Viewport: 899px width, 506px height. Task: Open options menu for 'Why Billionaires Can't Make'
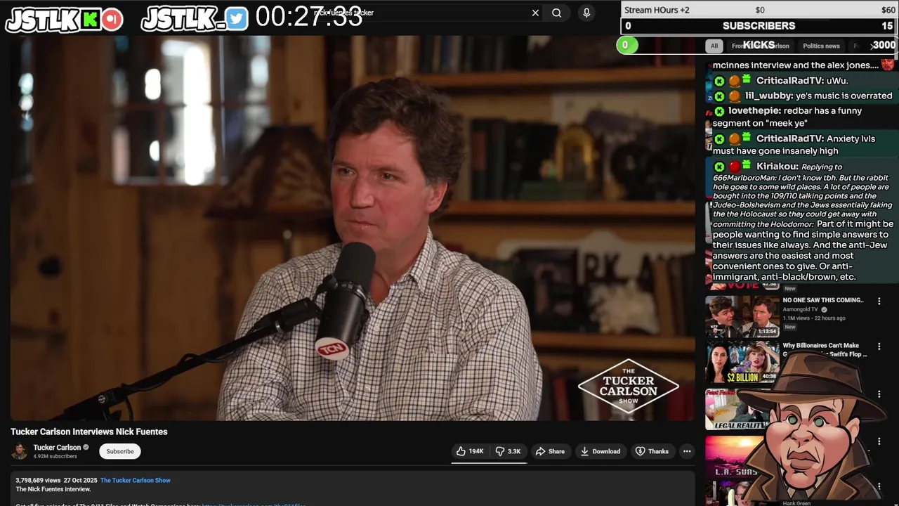coord(879,346)
